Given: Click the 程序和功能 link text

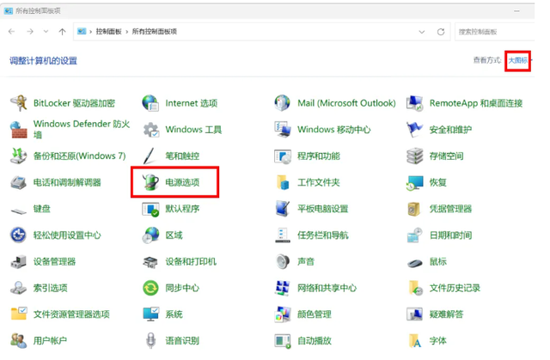Looking at the screenshot, I should pyautogui.click(x=319, y=156).
